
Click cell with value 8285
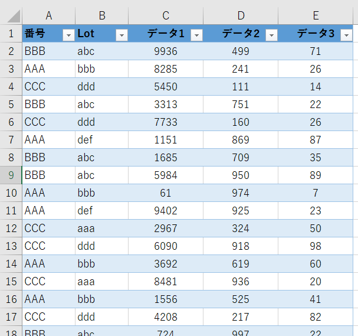click(166, 69)
